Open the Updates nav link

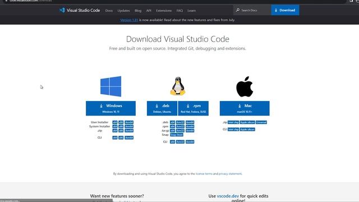(123, 11)
